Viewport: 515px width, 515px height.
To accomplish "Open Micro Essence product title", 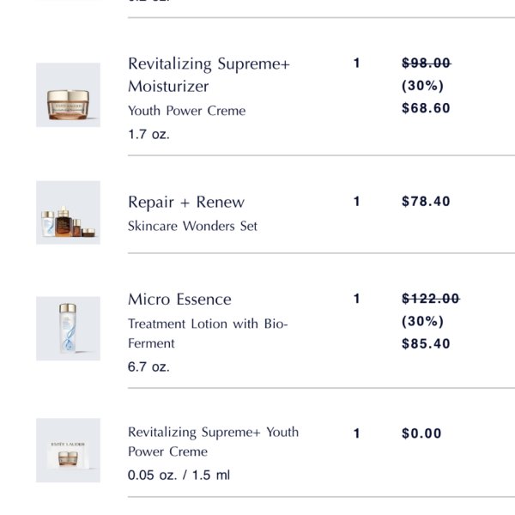I will [179, 300].
